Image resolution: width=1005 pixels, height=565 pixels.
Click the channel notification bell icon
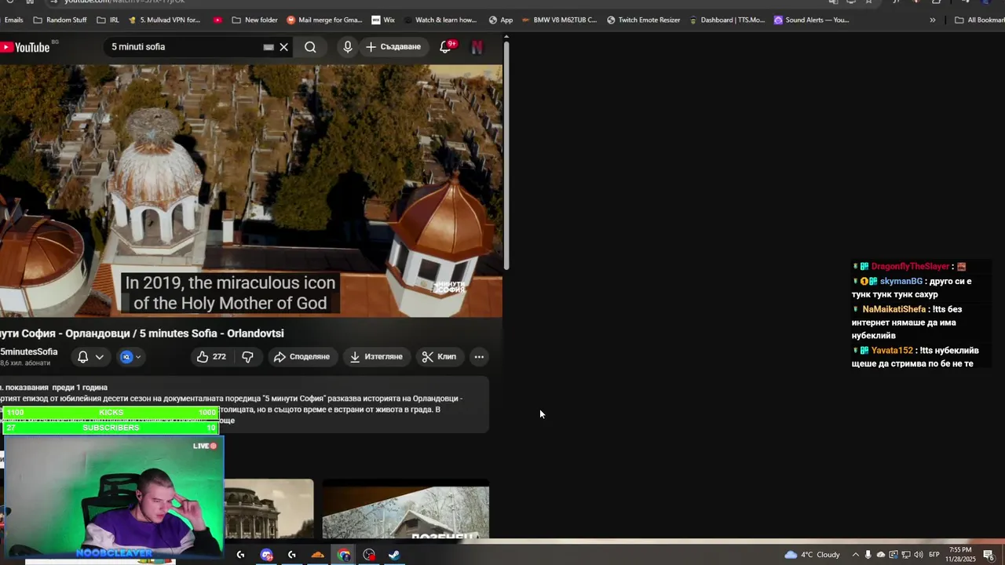82,357
